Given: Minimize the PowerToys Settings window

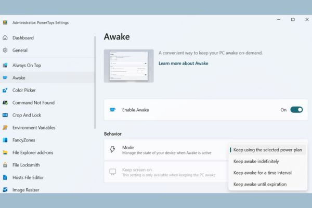Looking at the screenshot, I should pos(279,20).
